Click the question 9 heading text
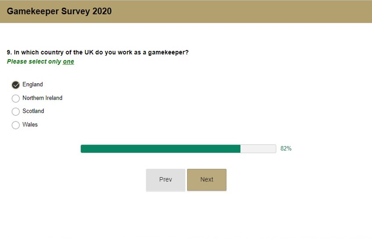Image resolution: width=372 pixels, height=239 pixels. (98, 52)
